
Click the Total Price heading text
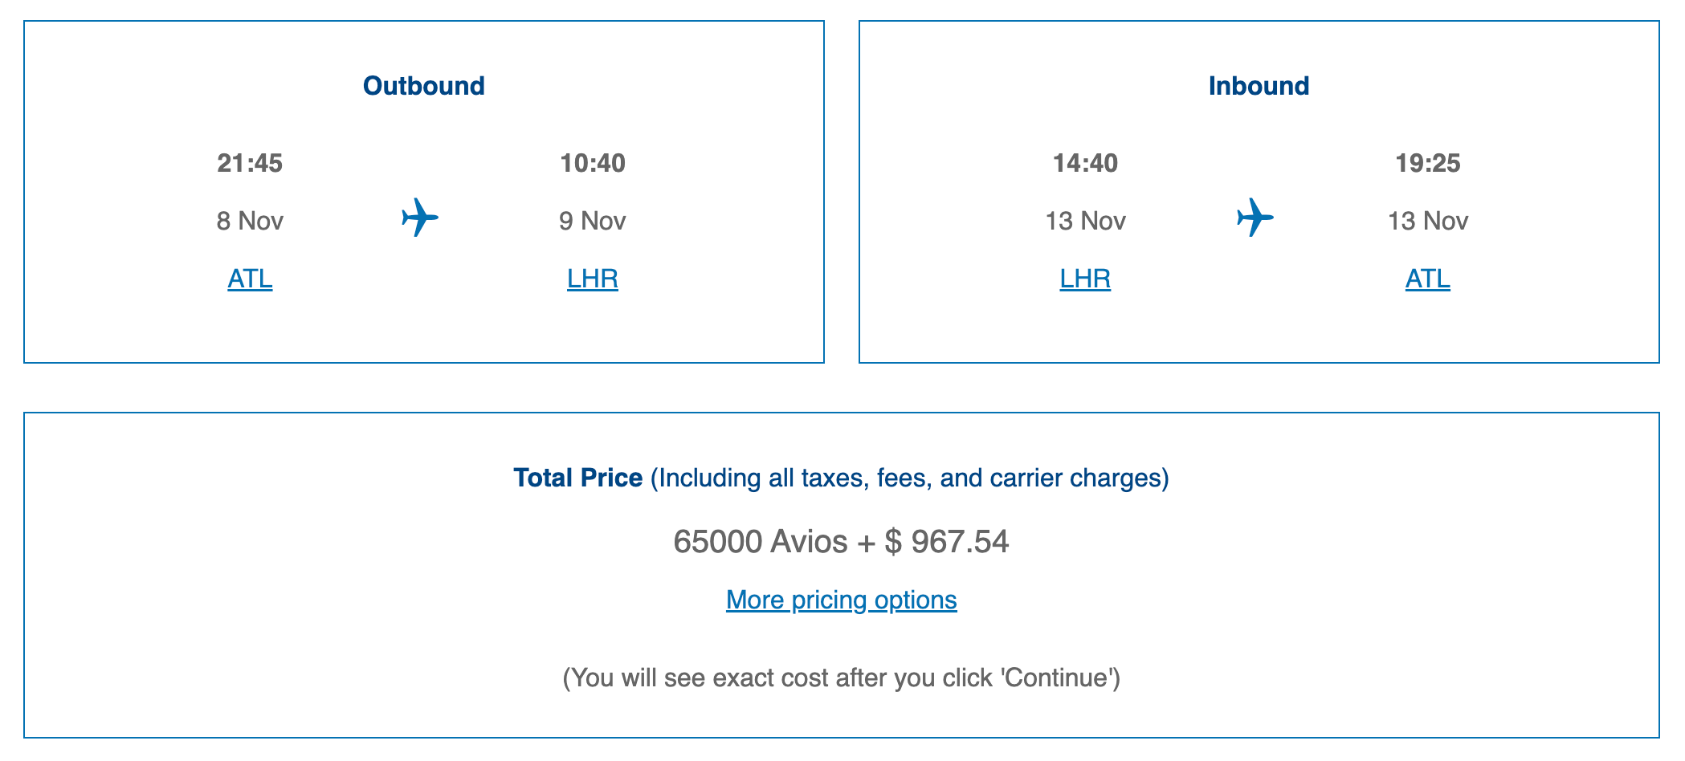[578, 478]
